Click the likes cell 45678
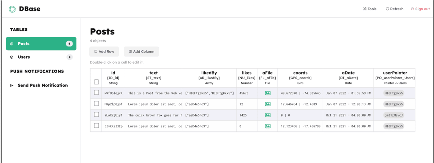The image size is (434, 163). (x=247, y=93)
